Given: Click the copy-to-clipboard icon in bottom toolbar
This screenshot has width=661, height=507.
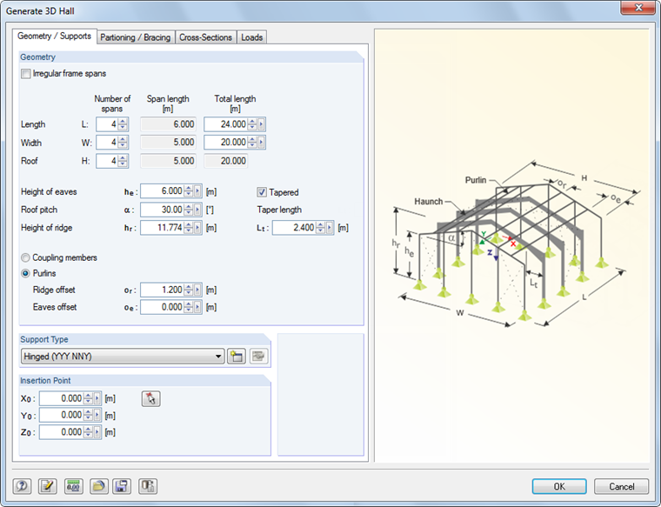Looking at the screenshot, I should 148,486.
